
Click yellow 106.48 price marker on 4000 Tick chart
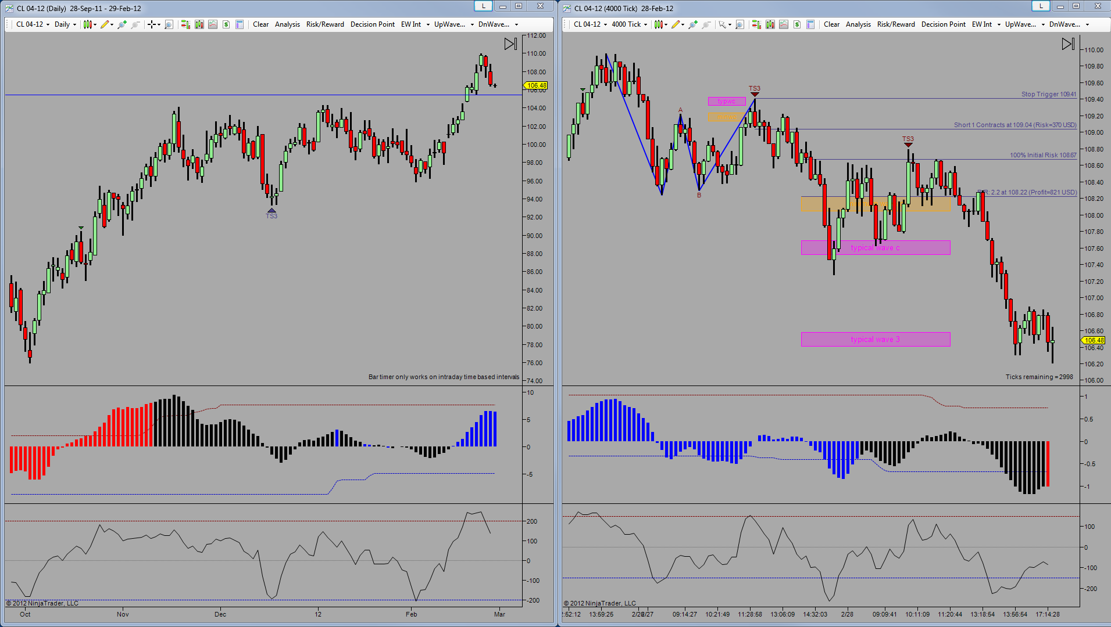tap(1093, 340)
